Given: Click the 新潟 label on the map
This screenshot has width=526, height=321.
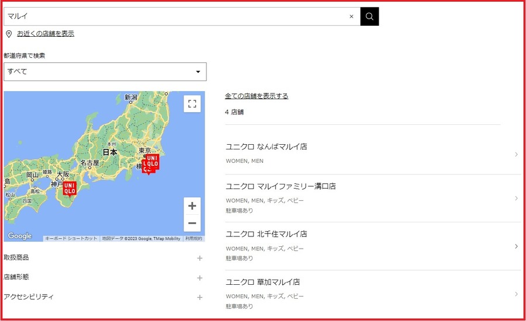Looking at the screenshot, I should tap(131, 97).
